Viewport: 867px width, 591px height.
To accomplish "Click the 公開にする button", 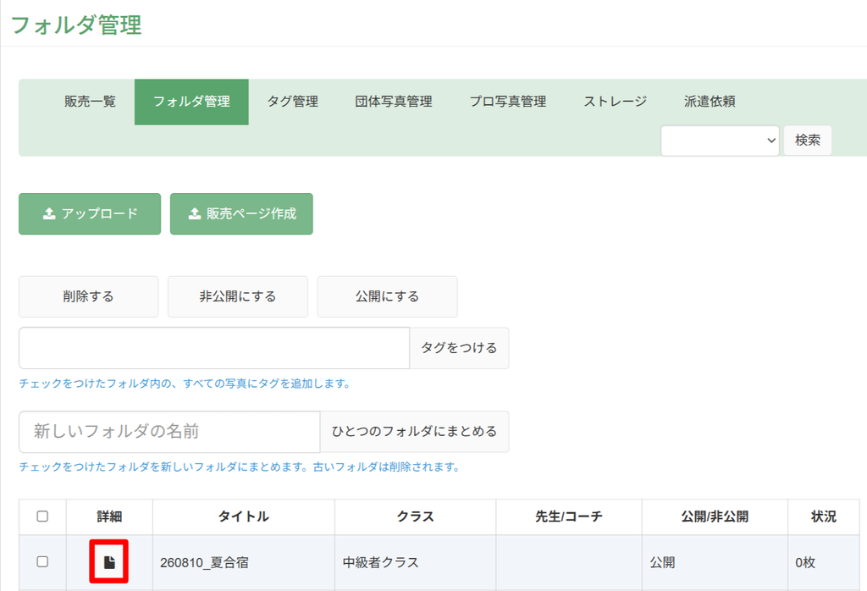I will [387, 297].
